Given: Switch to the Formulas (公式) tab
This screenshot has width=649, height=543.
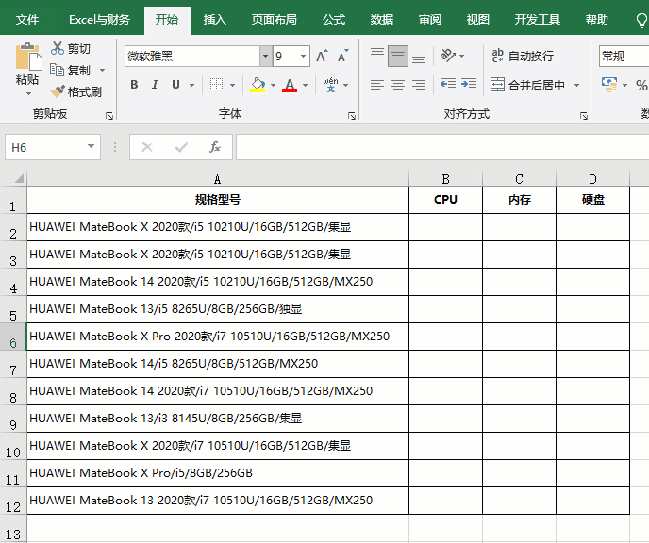Looking at the screenshot, I should 334,20.
